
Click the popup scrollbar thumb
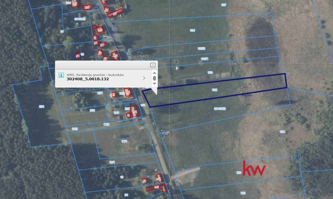point(154,78)
